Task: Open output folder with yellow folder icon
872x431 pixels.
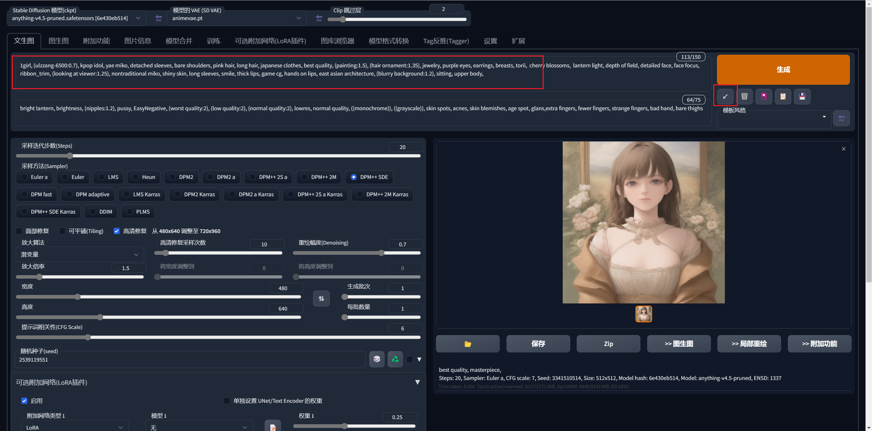Action: coord(468,344)
